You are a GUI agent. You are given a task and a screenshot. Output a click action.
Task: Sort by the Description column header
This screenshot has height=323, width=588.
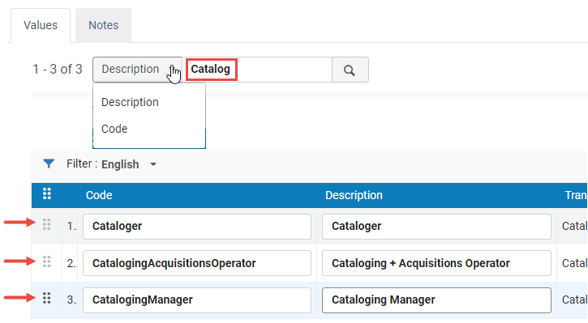(354, 195)
